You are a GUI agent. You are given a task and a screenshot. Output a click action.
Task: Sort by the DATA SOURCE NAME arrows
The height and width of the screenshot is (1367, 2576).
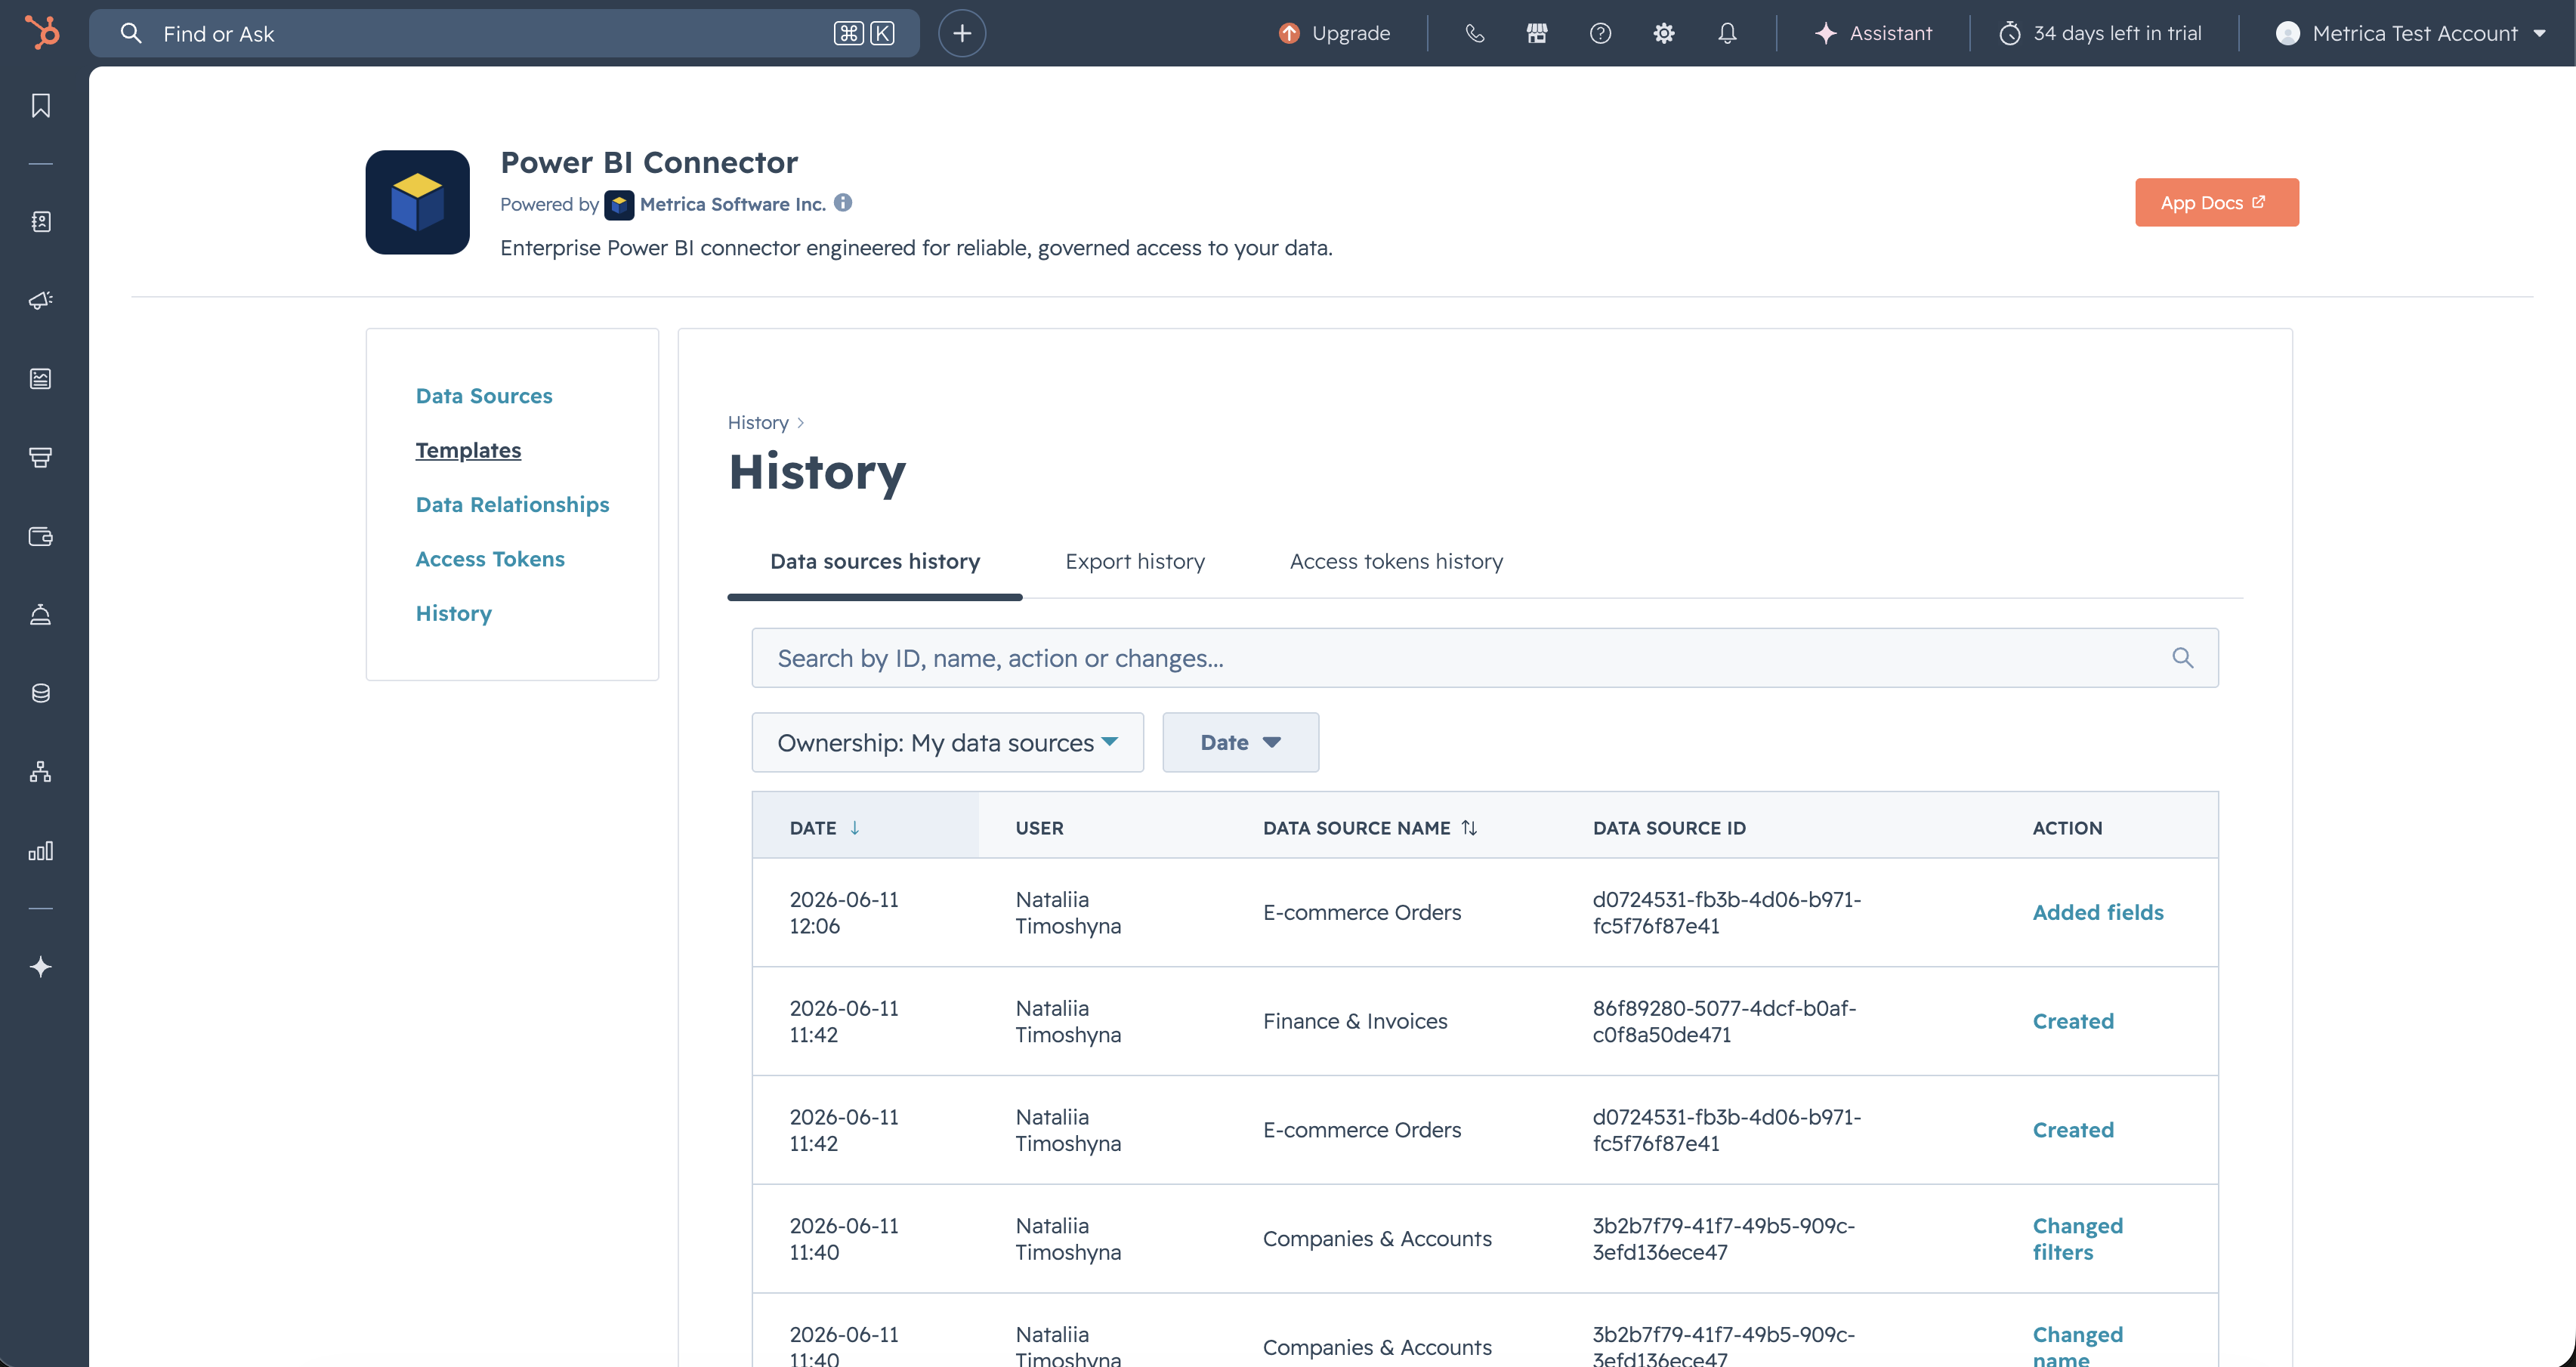coord(1469,828)
